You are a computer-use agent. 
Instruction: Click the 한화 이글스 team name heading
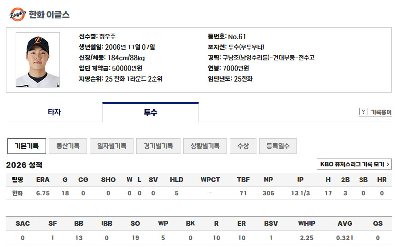(x=49, y=15)
